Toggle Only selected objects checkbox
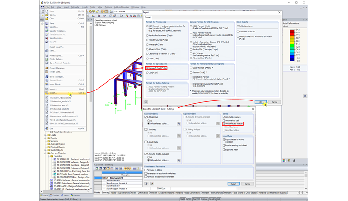348x201 pixels. coord(224,123)
